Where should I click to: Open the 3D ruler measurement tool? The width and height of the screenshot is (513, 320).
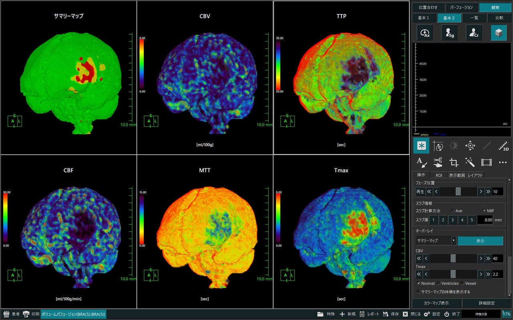coord(503,146)
